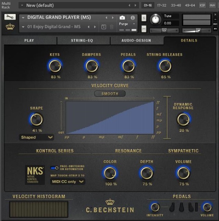This screenshot has height=221, width=219.
Task: Click the SHAPE knob for velocity curve
Action: 36,120
